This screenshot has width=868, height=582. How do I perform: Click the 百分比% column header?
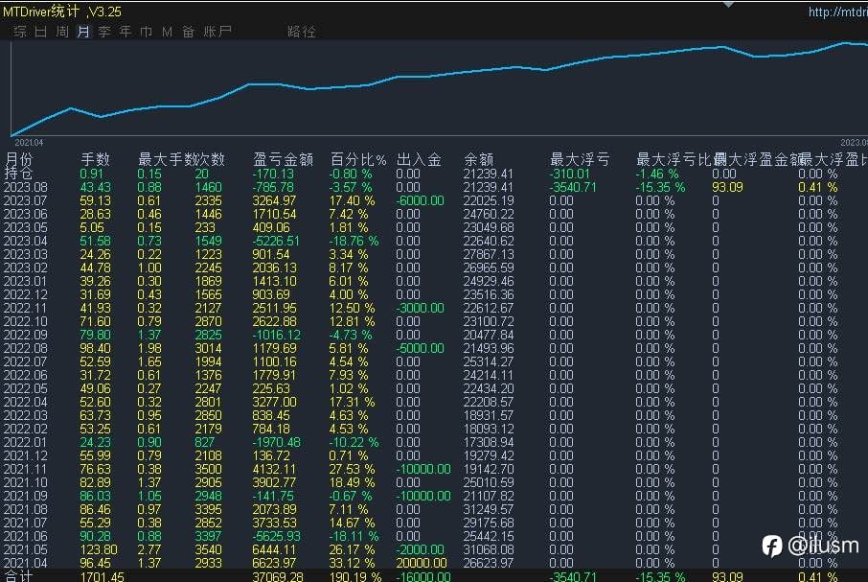(x=358, y=159)
